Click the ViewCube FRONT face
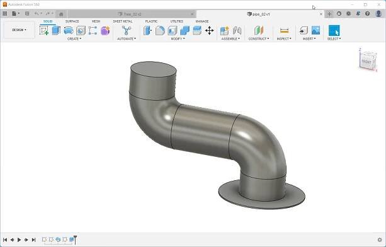 tap(366, 62)
